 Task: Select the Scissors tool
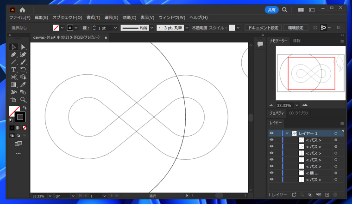coord(13,77)
